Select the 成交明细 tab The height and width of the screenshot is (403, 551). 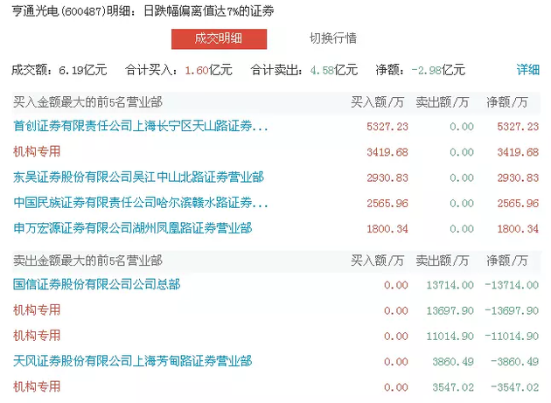(218, 38)
